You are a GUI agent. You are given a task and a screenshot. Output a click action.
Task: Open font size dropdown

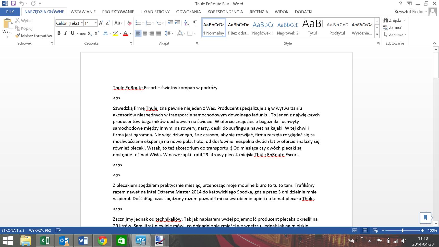96,23
